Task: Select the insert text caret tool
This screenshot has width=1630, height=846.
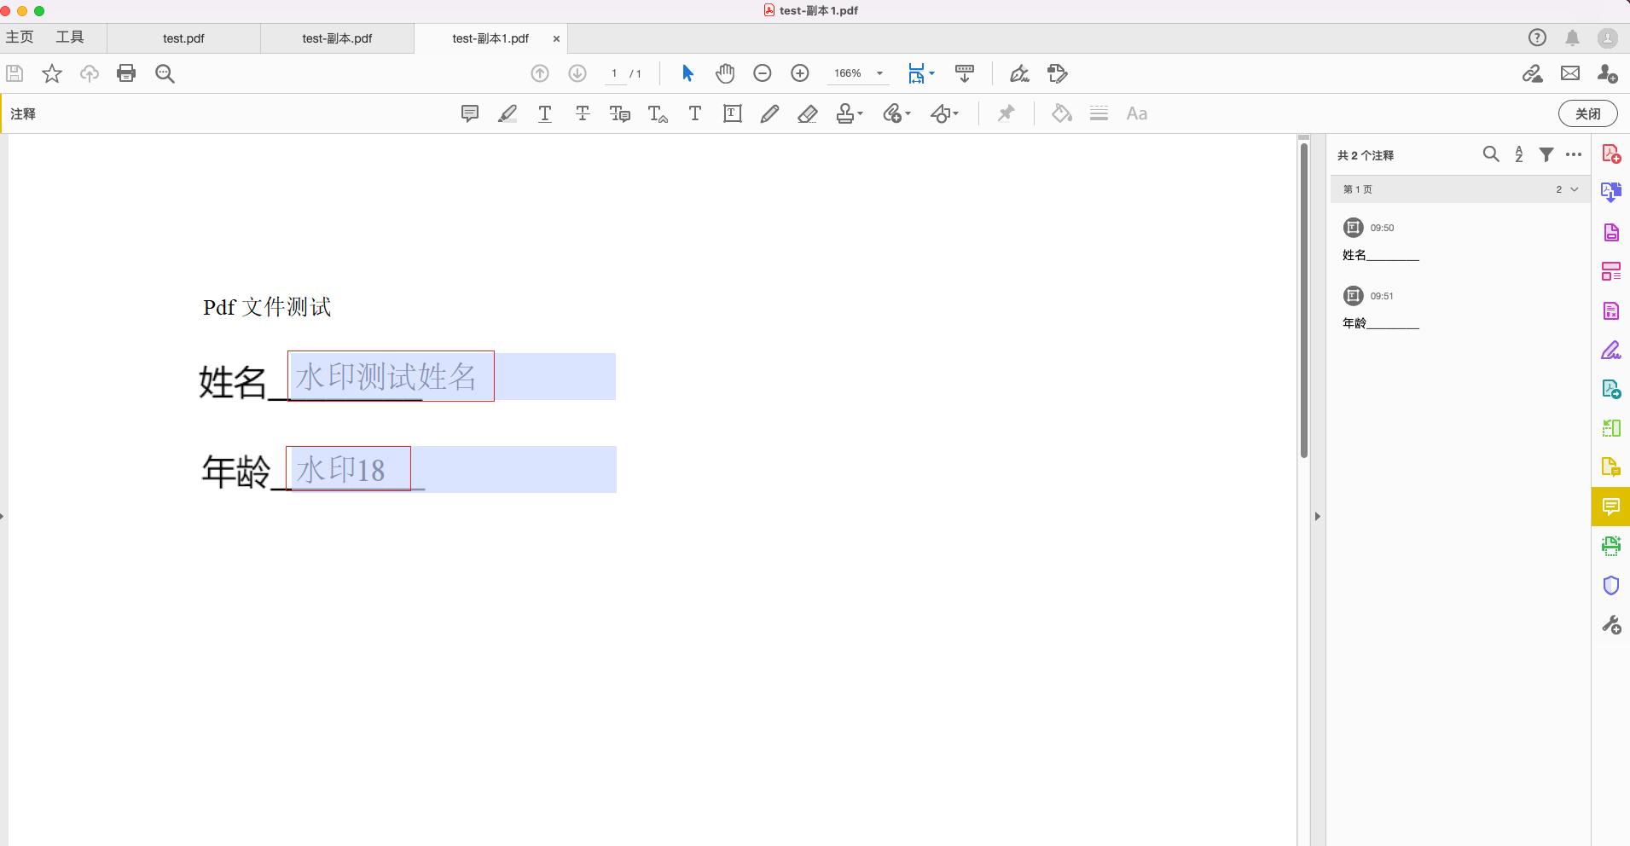Action: pos(658,113)
